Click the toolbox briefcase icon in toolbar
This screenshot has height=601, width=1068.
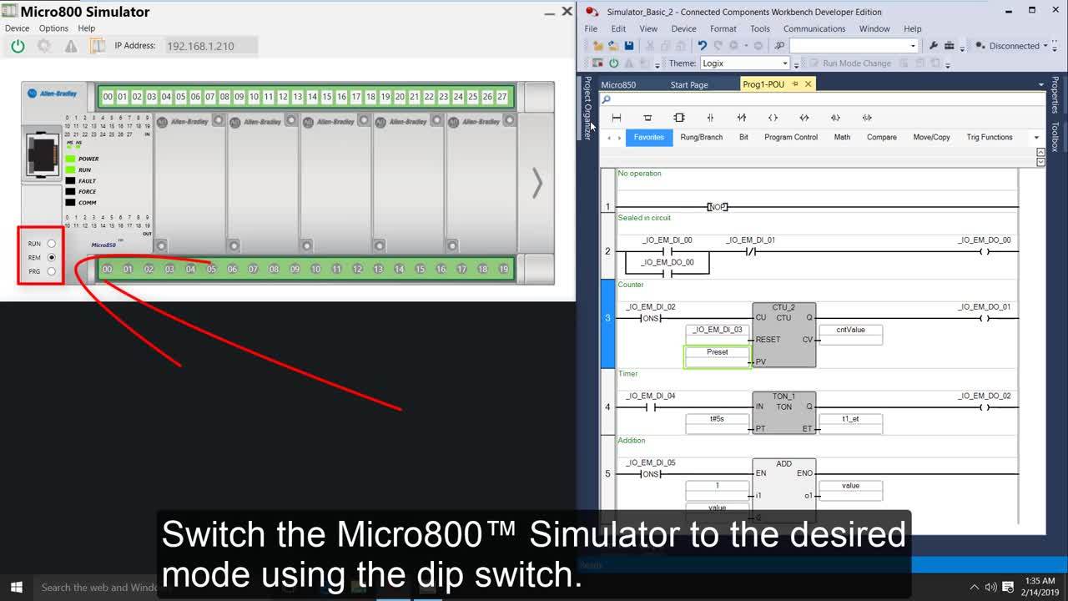pyautogui.click(x=950, y=46)
